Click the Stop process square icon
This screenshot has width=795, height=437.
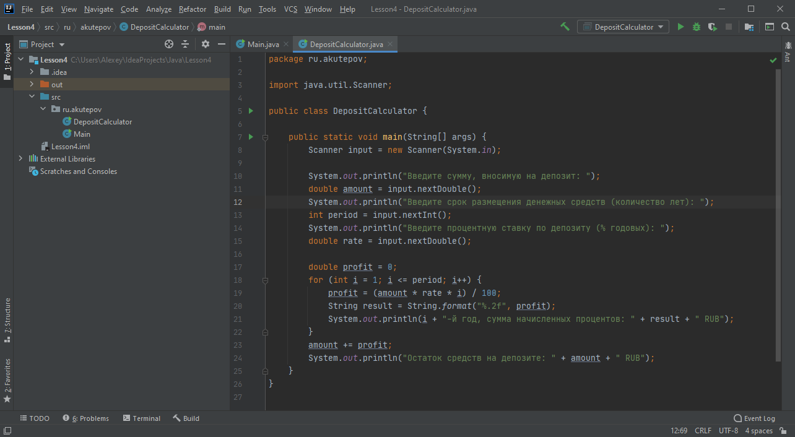tap(729, 27)
